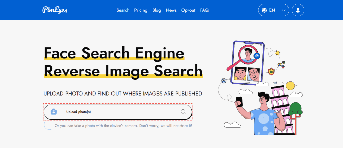Click the magnifier search icon in upload bar
Image resolution: width=343 pixels, height=149 pixels.
point(183,112)
